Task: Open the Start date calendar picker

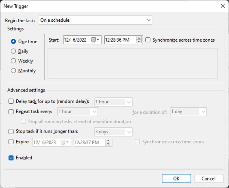Action: [x=96, y=40]
